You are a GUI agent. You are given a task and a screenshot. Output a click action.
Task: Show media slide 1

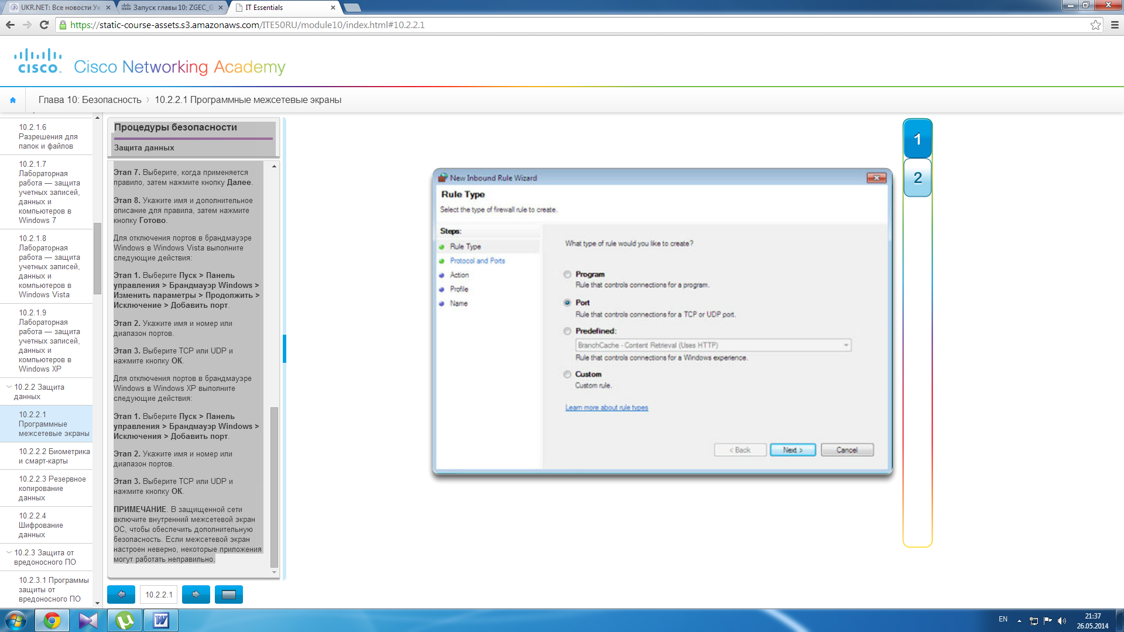point(917,139)
